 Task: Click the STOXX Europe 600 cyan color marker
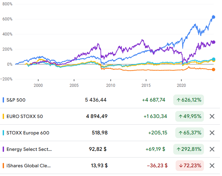coord(3,133)
